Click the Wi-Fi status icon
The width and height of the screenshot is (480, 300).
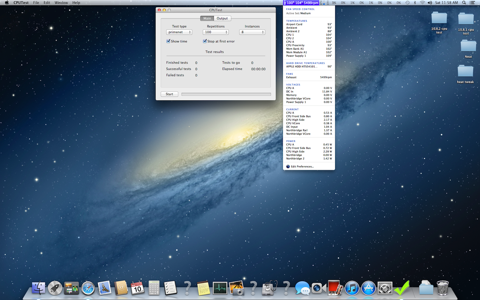point(422,2)
